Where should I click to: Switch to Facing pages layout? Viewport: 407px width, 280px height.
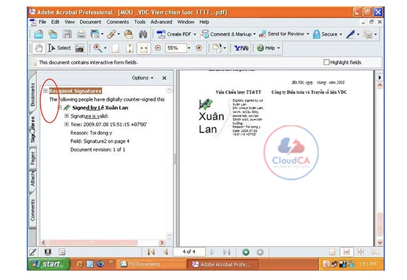tap(375, 252)
